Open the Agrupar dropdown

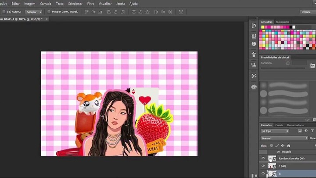click(x=33, y=12)
